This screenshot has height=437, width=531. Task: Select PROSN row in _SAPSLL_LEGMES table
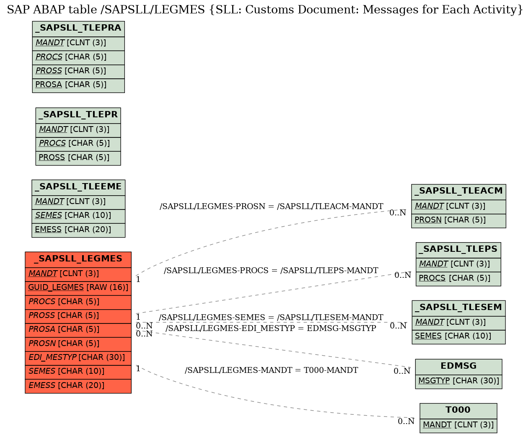78,344
